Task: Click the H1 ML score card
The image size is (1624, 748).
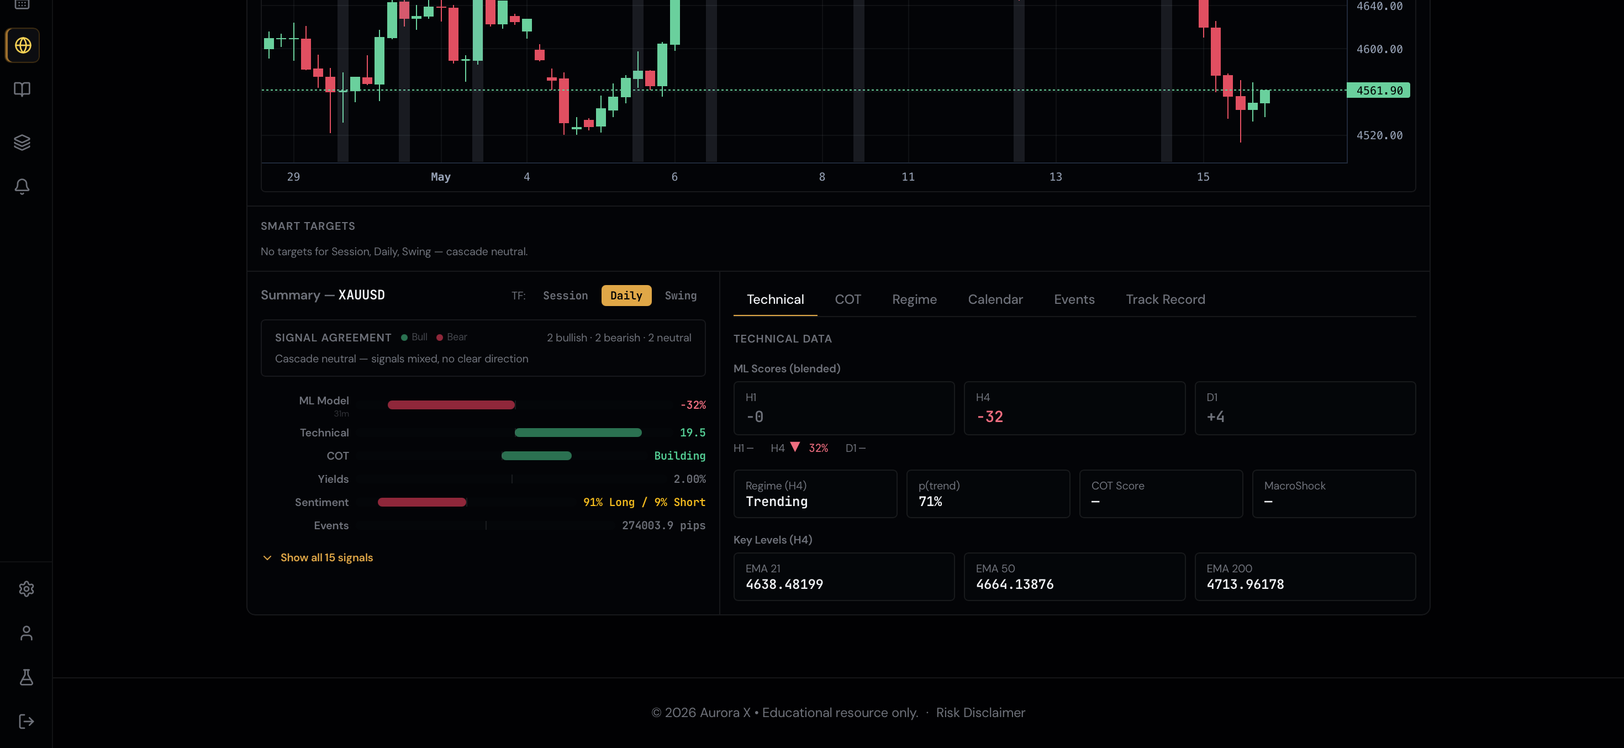Action: click(843, 408)
